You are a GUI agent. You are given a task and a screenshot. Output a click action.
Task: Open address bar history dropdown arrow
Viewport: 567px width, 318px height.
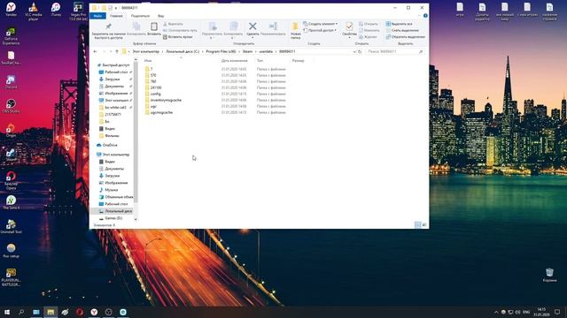[x=354, y=51]
